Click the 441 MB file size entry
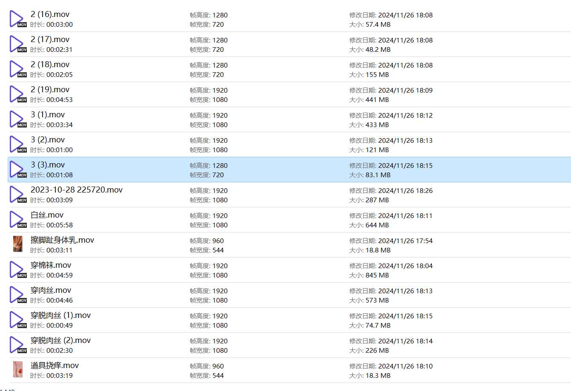Image resolution: width=571 pixels, height=391 pixels. tap(377, 100)
